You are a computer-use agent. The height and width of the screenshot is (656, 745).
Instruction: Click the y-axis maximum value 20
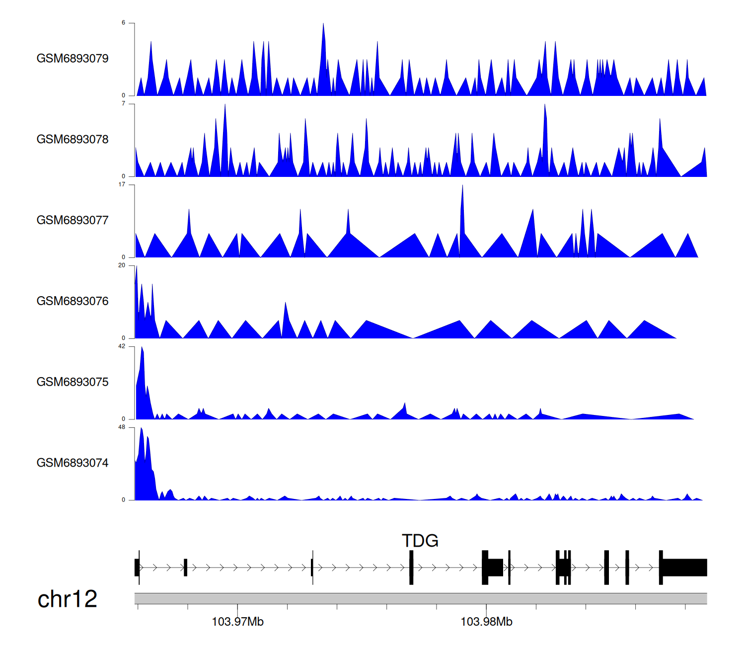122,265
